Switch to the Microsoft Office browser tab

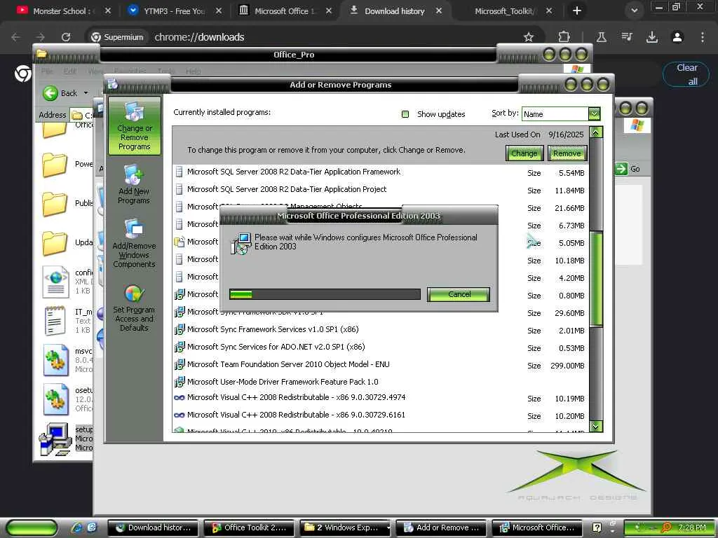click(x=285, y=11)
